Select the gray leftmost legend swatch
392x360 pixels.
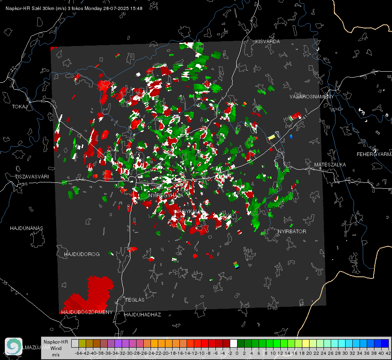pyautogui.click(x=75, y=343)
